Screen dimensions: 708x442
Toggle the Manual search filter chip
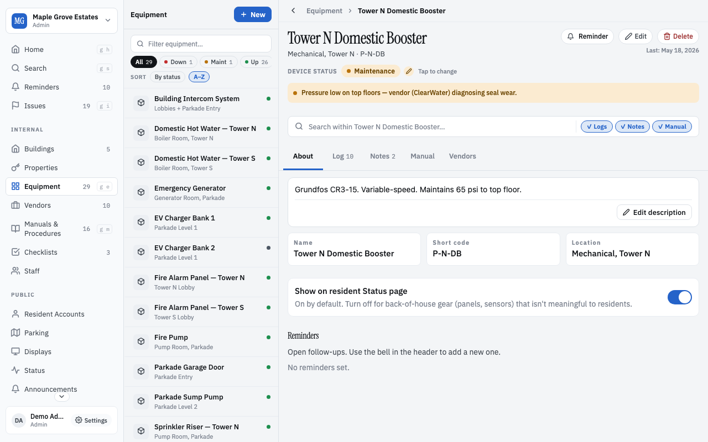(672, 127)
